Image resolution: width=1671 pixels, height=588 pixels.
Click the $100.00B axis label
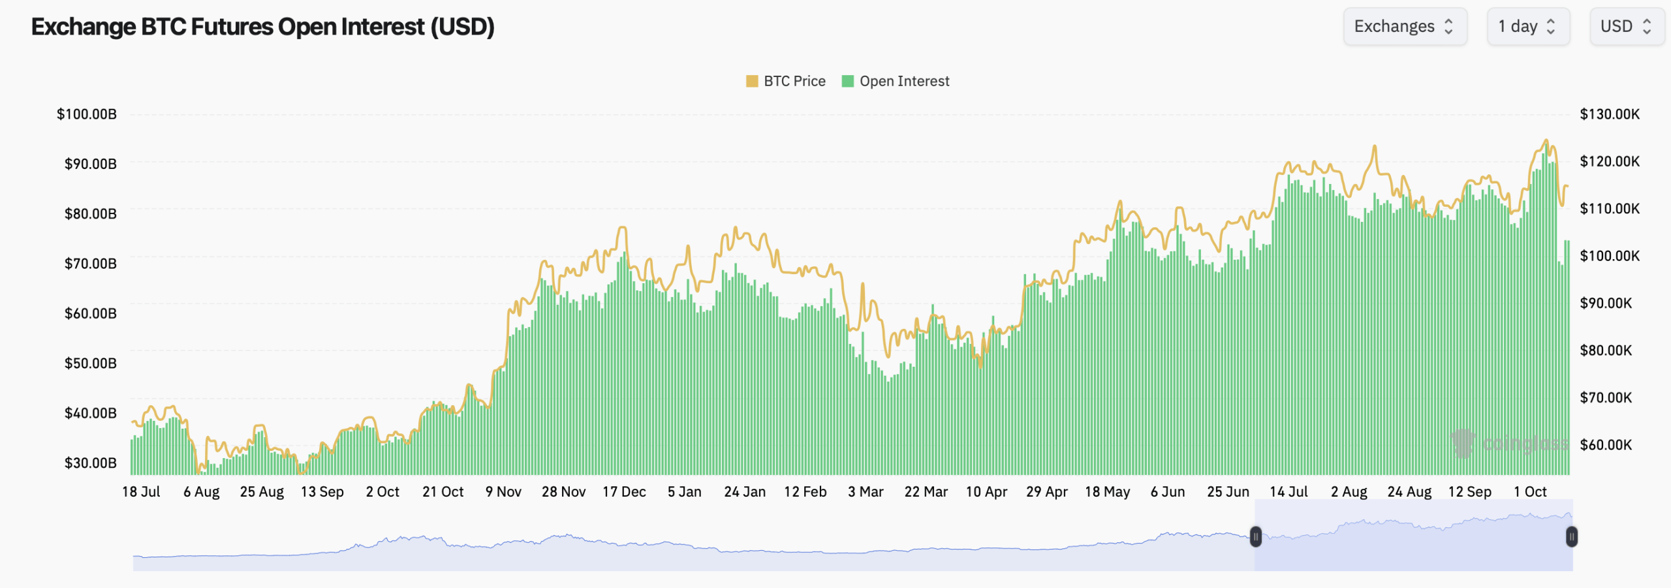click(x=87, y=114)
